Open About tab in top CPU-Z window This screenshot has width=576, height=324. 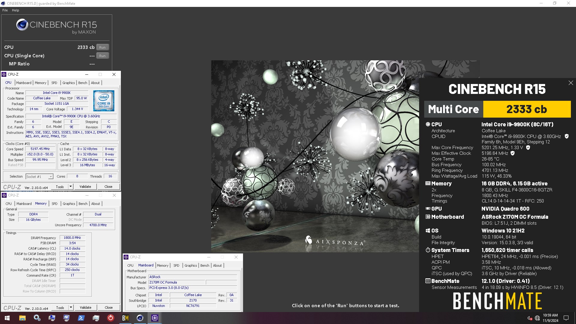(x=95, y=83)
